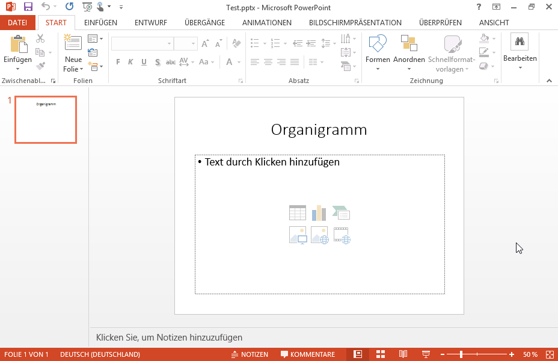The width and height of the screenshot is (558, 361).
Task: Open numbering style dropdown arrow
Action: tap(285, 43)
